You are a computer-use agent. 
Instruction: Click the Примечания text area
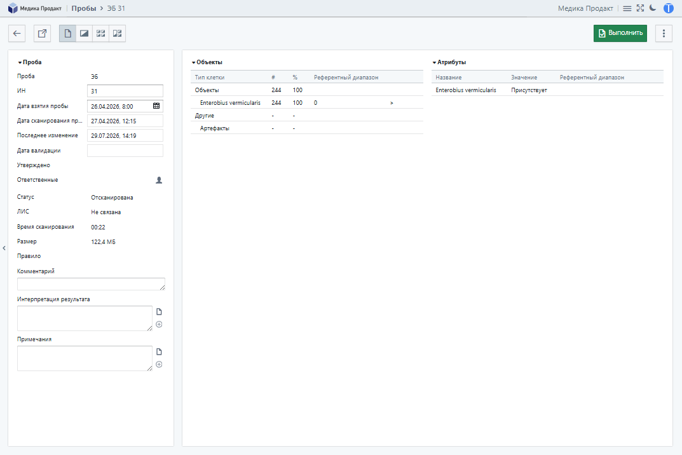click(85, 358)
